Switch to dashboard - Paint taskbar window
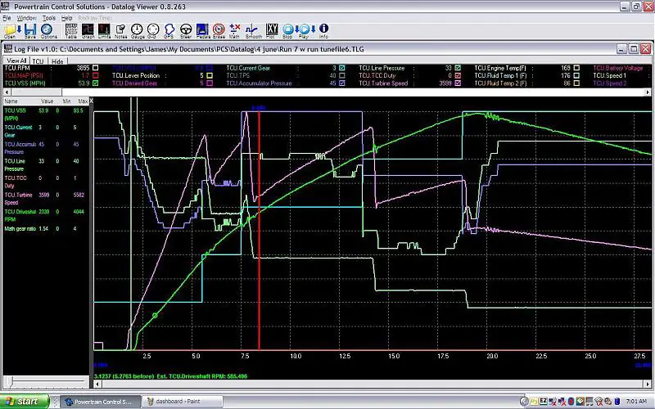655x409 pixels. pos(181,402)
